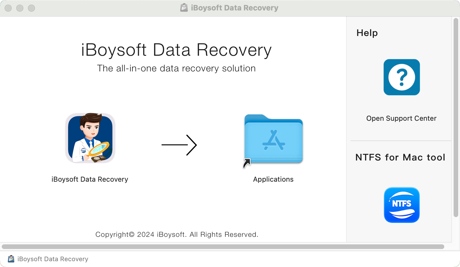Click the iBoysoft Data Recovery path bar label
The width and height of the screenshot is (460, 267).
[53, 259]
